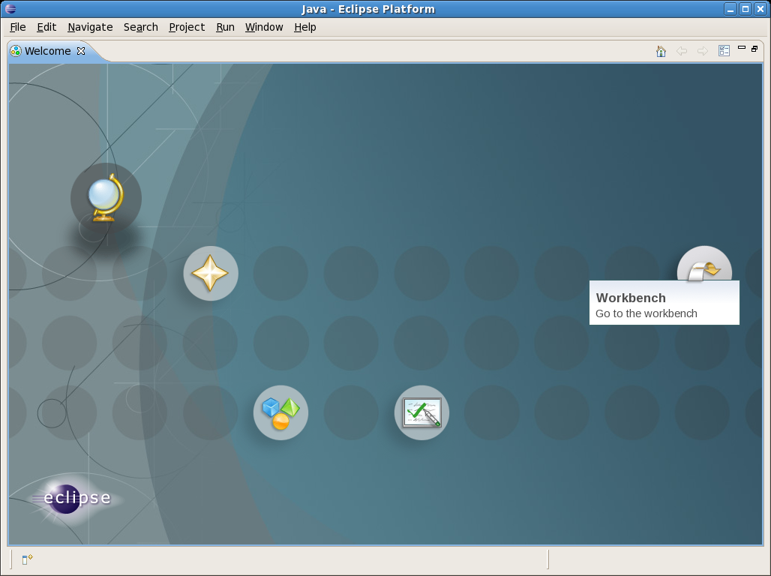Click the What's New star icon

coord(211,274)
